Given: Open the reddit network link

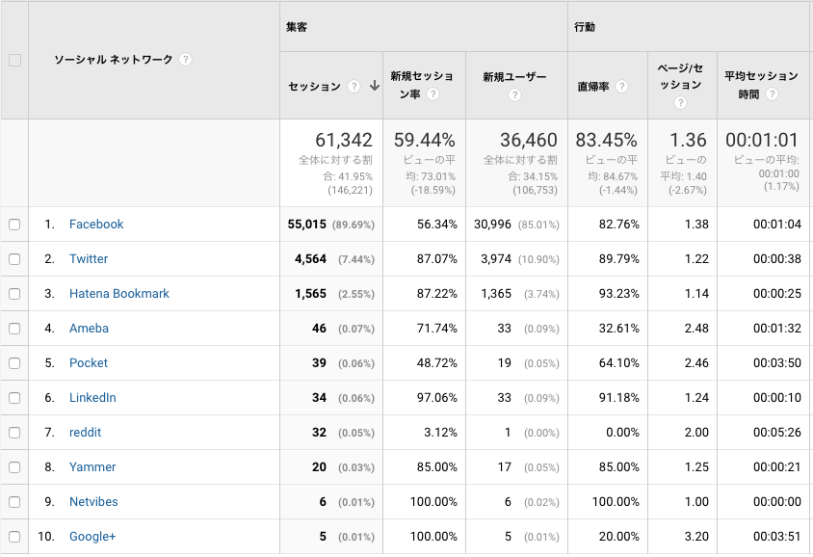Looking at the screenshot, I should click(85, 433).
